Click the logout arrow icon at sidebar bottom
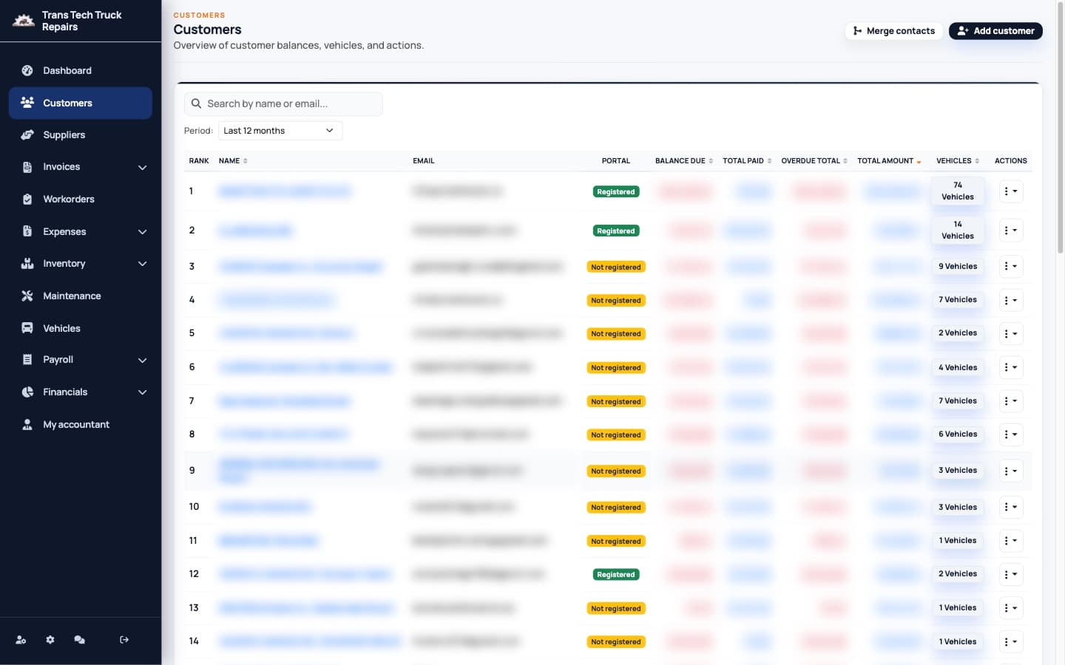The width and height of the screenshot is (1065, 665). pos(124,640)
